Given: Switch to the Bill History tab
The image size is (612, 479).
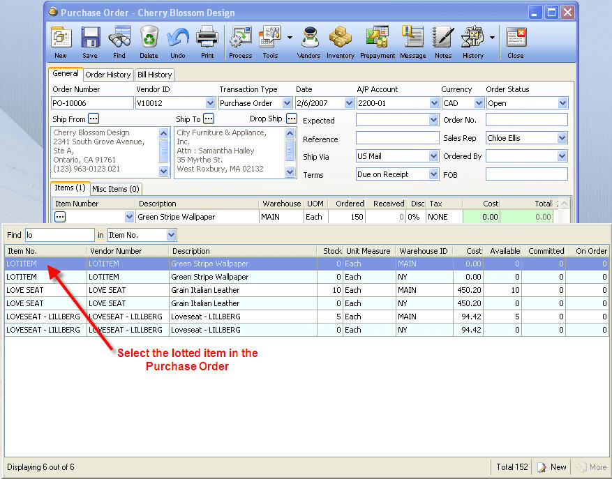Looking at the screenshot, I should pyautogui.click(x=154, y=75).
